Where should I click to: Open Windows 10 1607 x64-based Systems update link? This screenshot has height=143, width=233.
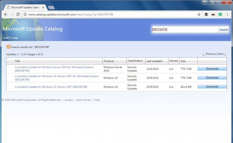coord(57,78)
